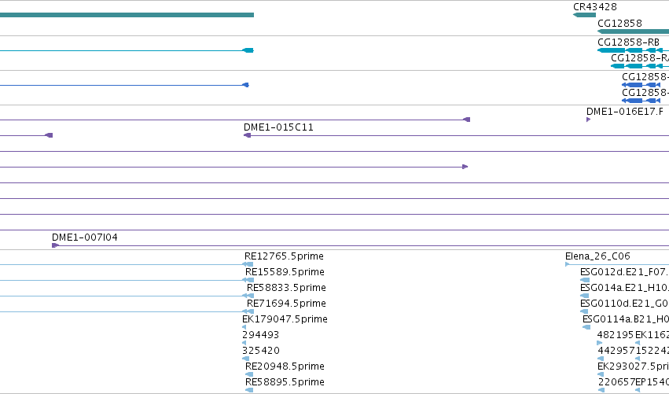669x394 pixels.
Task: Select the CG12858-RB transcript glyph
Action: tap(633, 50)
